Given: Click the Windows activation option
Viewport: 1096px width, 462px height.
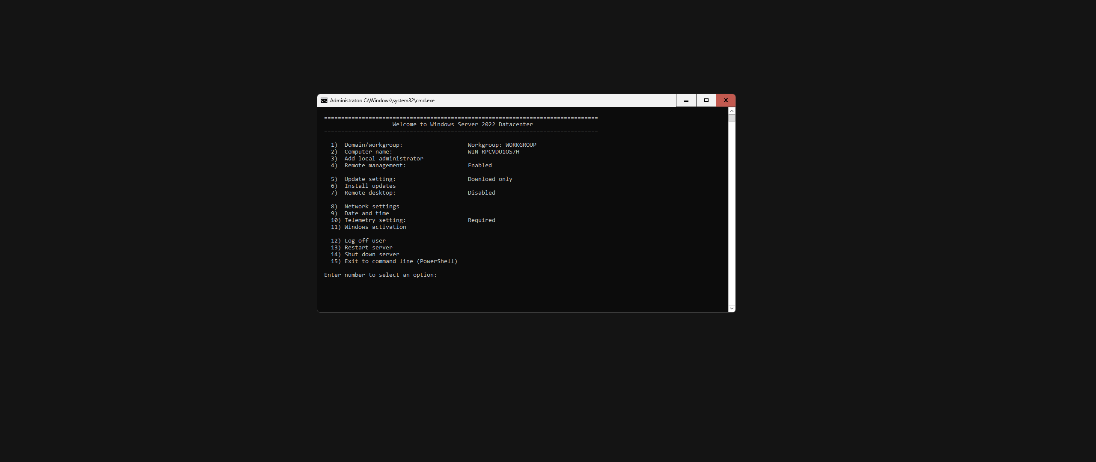Looking at the screenshot, I should 375,227.
